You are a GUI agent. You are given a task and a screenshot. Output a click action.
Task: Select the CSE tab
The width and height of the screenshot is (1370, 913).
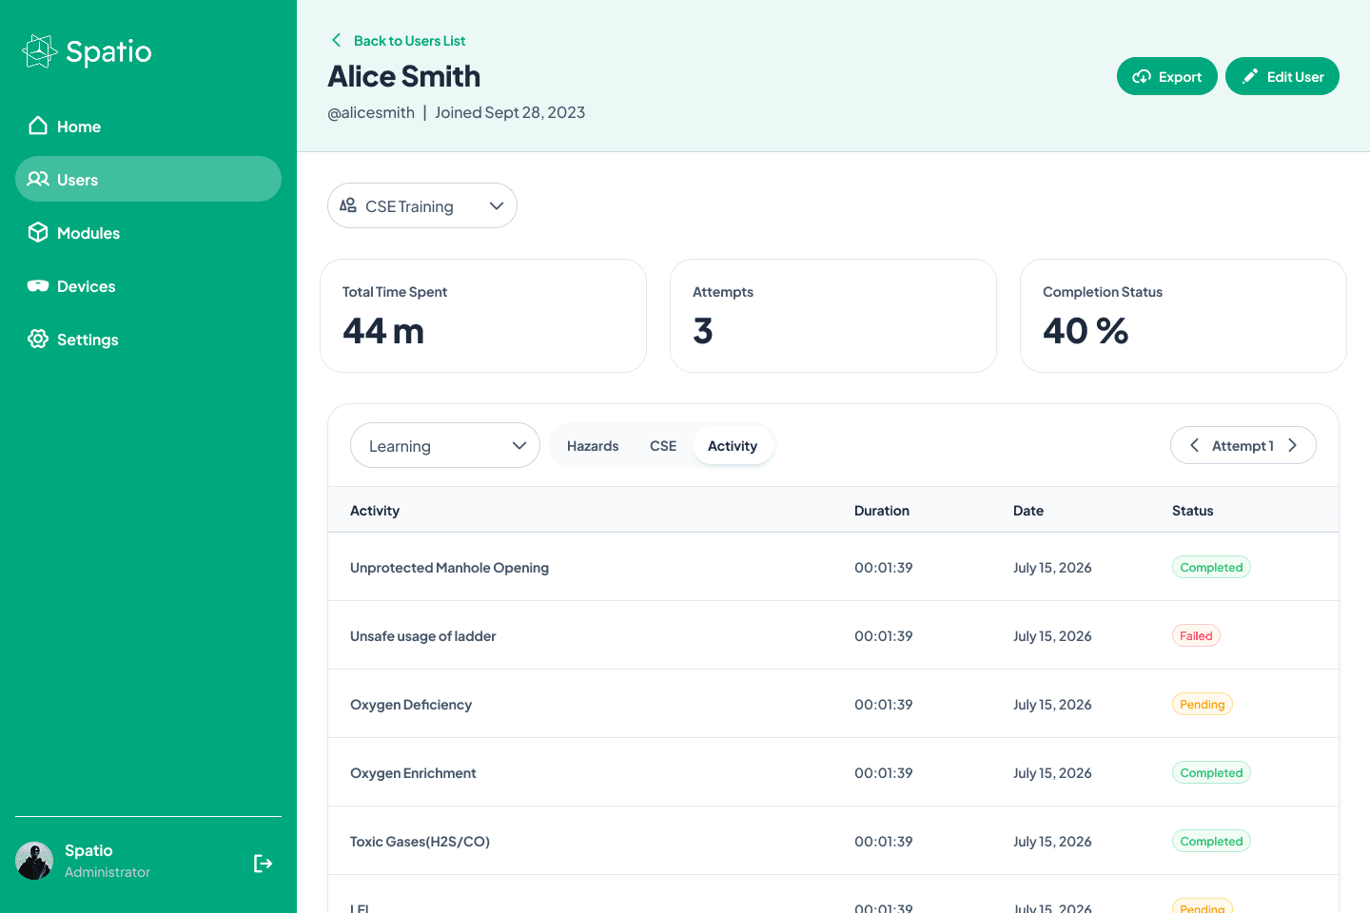coord(662,445)
